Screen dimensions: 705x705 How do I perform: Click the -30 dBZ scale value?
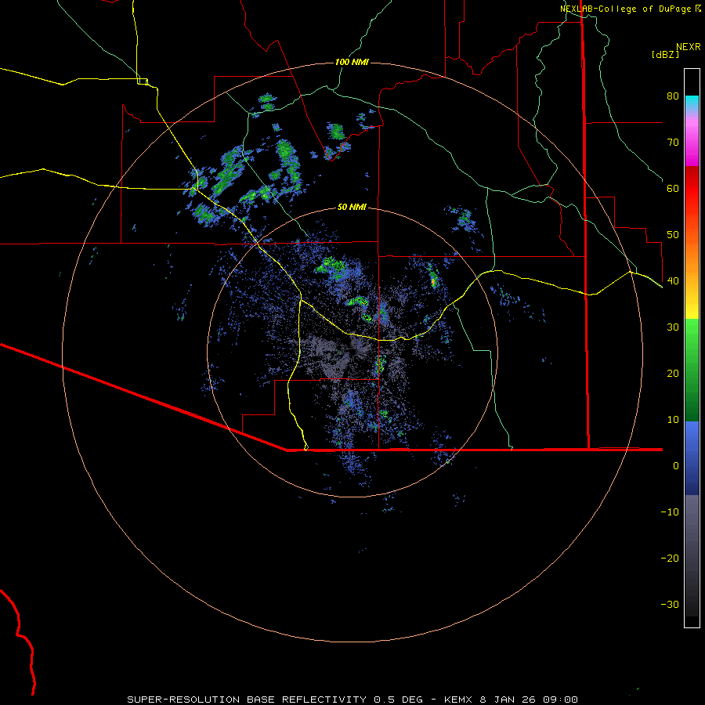[x=670, y=605]
